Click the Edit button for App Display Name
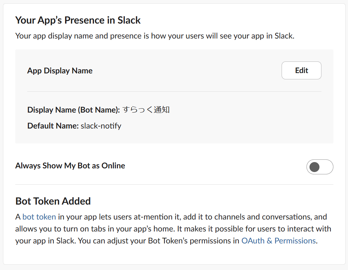 click(x=302, y=70)
